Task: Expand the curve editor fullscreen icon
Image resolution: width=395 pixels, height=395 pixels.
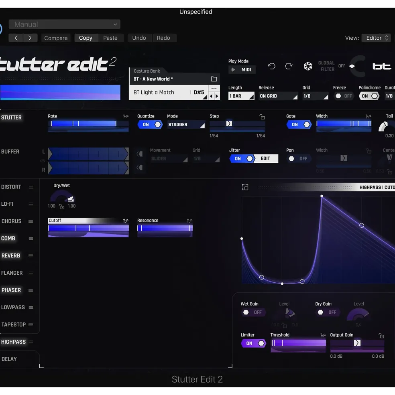Action: (245, 187)
